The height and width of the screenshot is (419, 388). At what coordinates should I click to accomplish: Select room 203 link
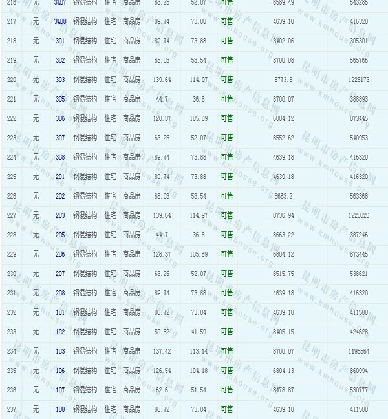point(60,215)
